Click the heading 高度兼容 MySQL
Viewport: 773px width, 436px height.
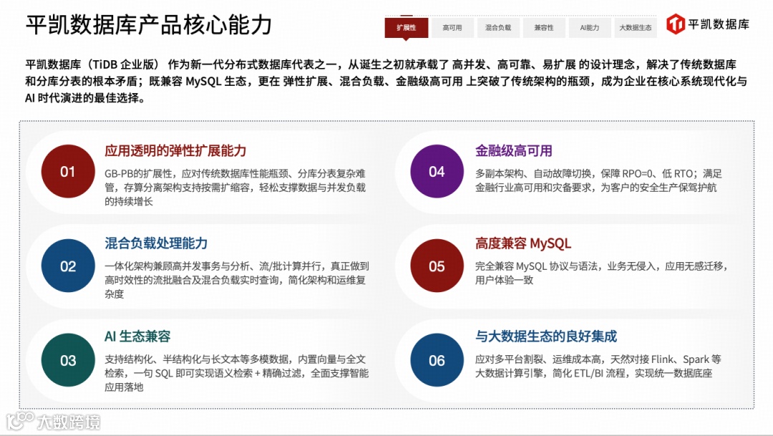pos(522,243)
